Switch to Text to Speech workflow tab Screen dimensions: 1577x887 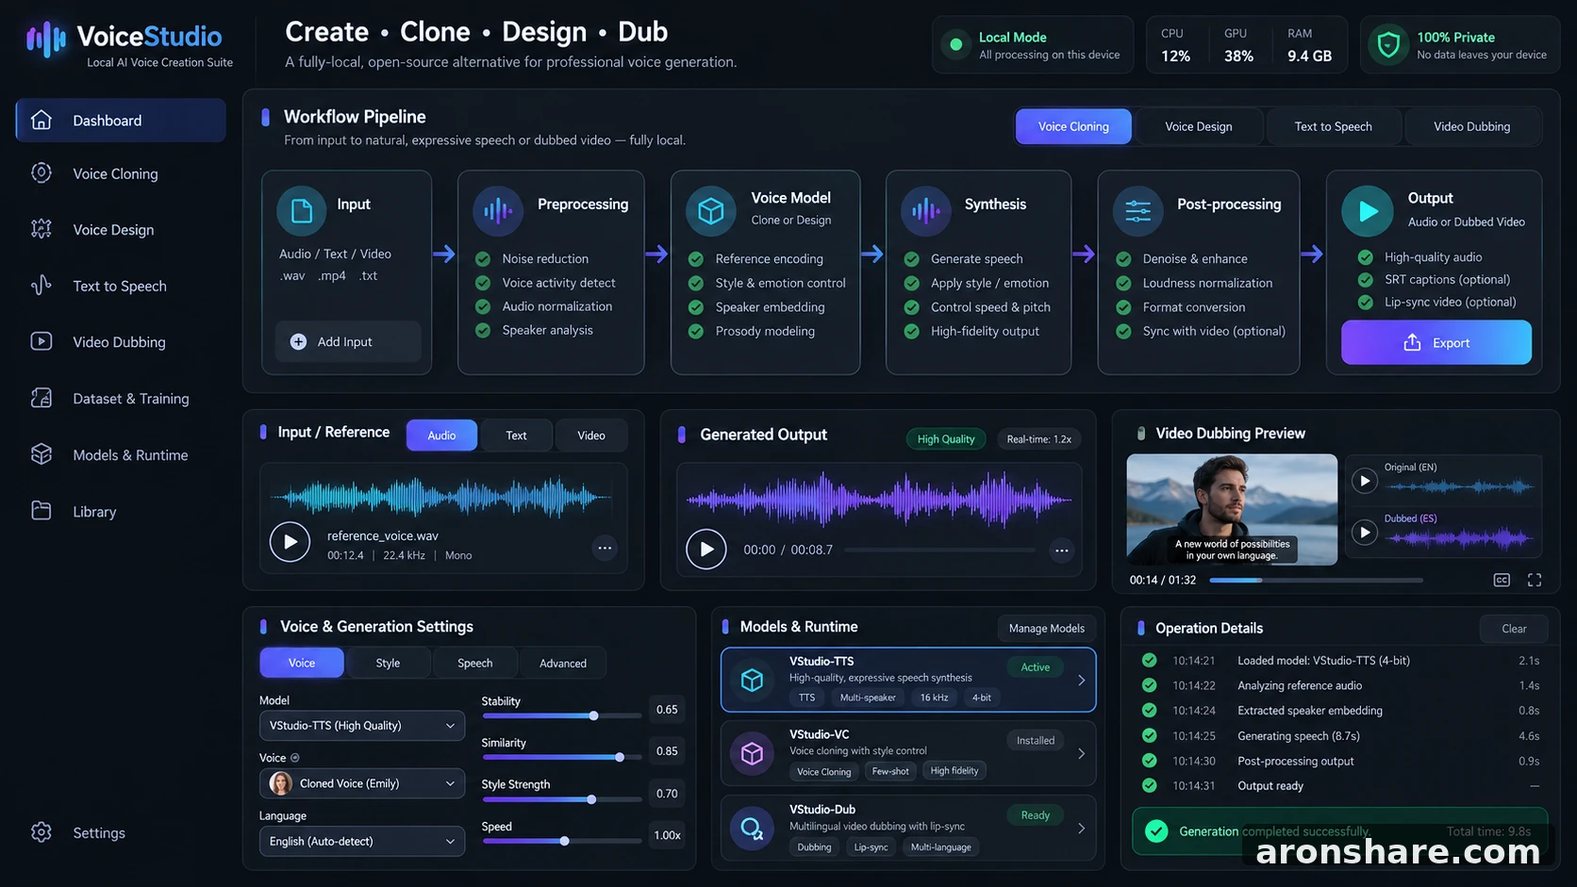pyautogui.click(x=1333, y=126)
